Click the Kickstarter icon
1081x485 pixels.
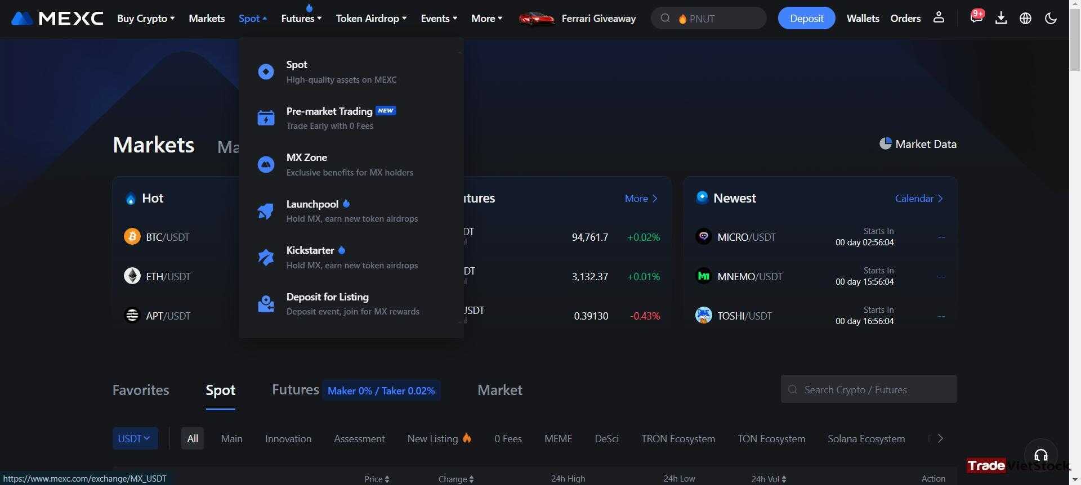tap(266, 258)
